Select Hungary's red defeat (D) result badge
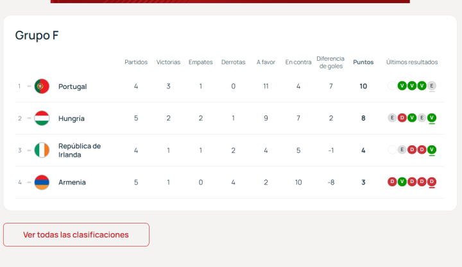Viewport: 462px width, 267px height. [x=402, y=118]
